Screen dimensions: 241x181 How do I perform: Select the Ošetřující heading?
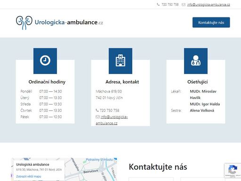point(198,82)
